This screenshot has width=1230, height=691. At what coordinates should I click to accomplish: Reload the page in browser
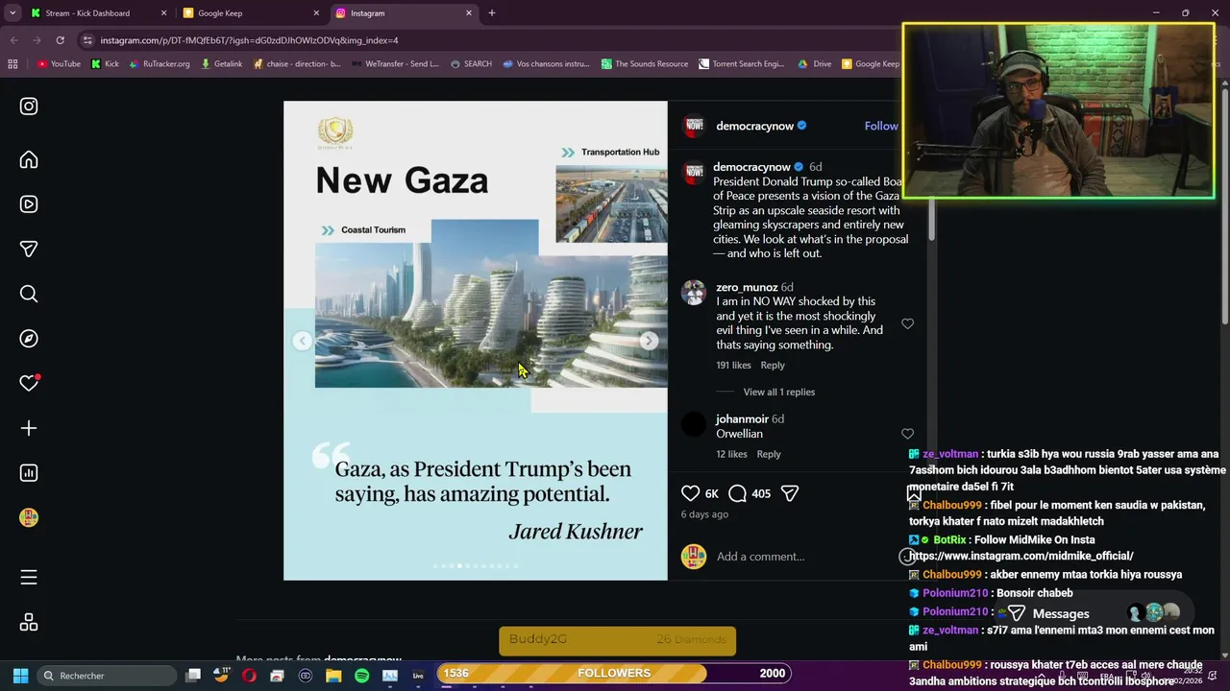pos(60,40)
